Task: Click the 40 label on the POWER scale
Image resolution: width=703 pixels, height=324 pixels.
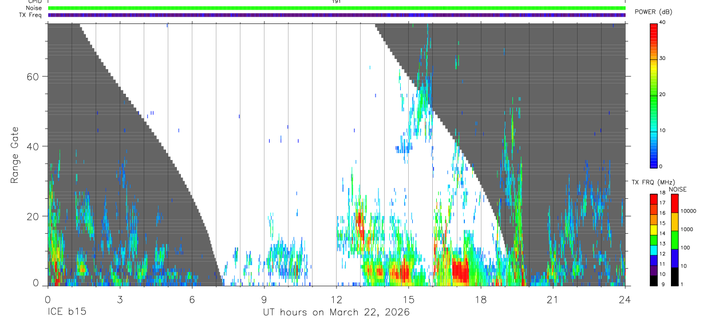Action: pyautogui.click(x=663, y=23)
